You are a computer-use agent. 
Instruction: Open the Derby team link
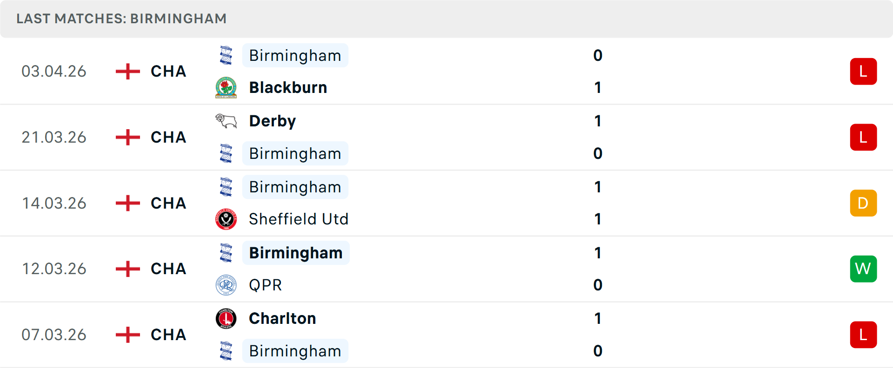click(x=273, y=121)
